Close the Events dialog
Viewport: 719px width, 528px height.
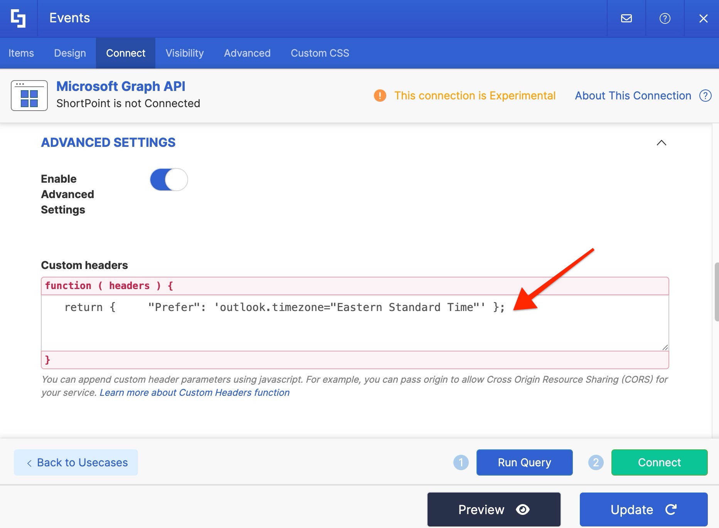point(703,18)
